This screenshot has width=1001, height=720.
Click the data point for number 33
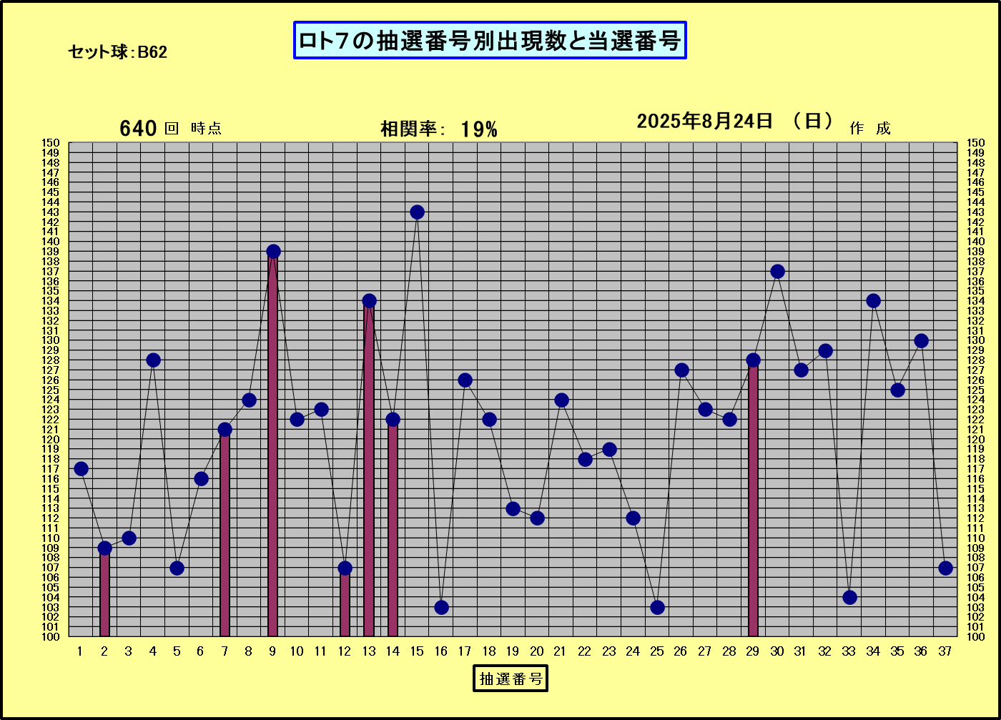849,597
